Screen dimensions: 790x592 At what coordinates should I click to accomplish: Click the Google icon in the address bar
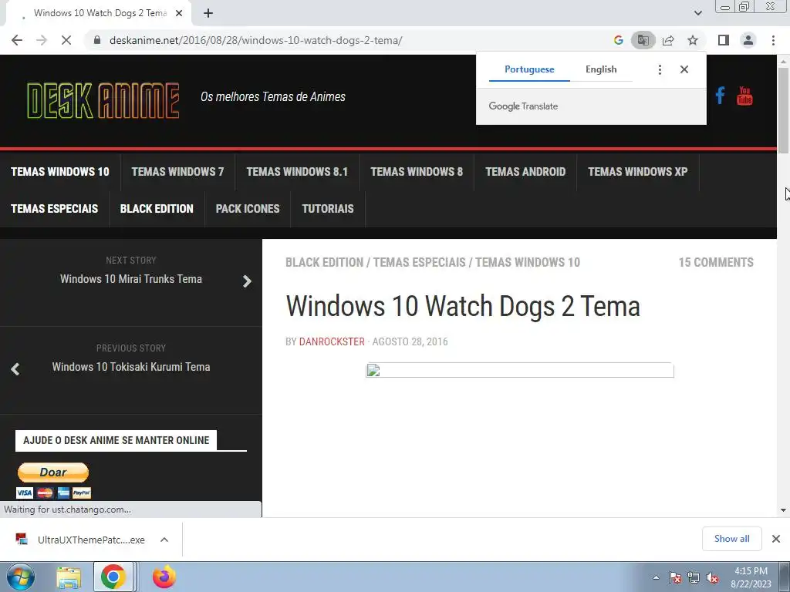click(x=618, y=40)
